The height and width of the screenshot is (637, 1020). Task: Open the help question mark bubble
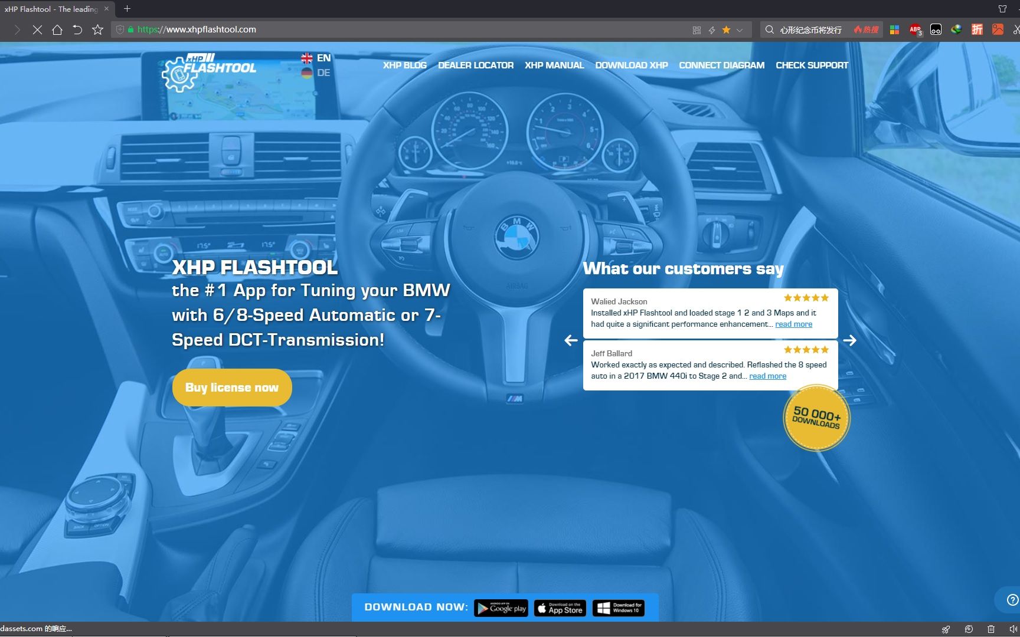(1012, 600)
